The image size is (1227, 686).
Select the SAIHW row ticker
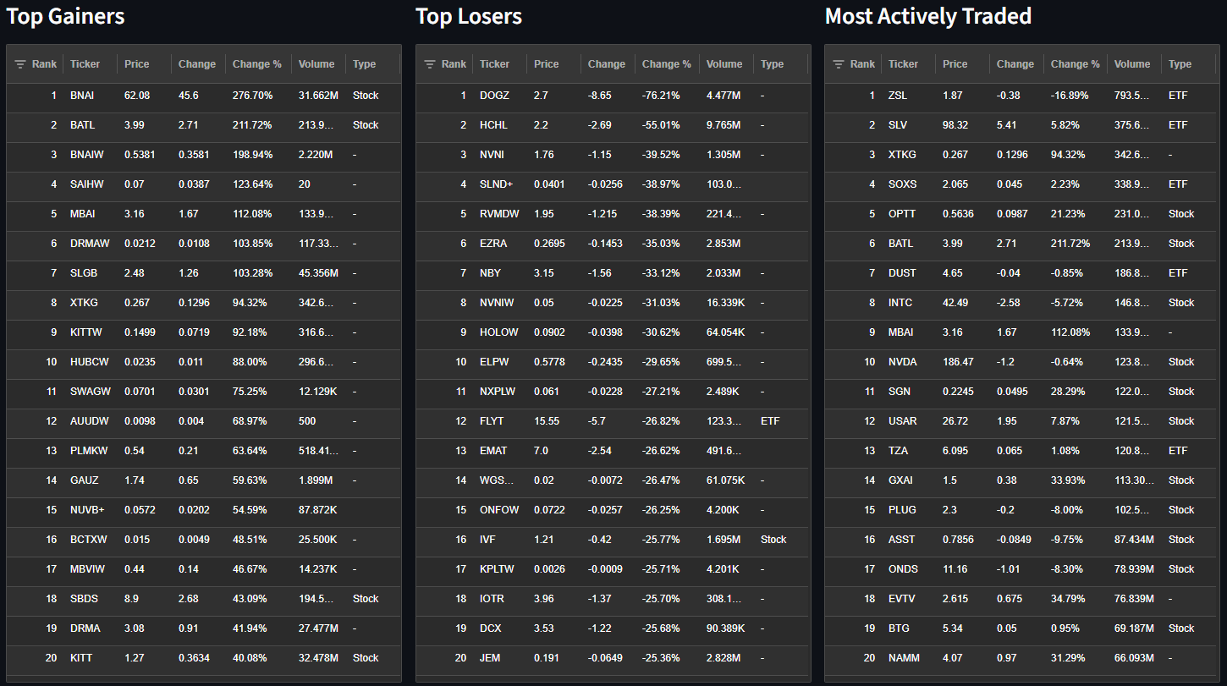click(85, 184)
